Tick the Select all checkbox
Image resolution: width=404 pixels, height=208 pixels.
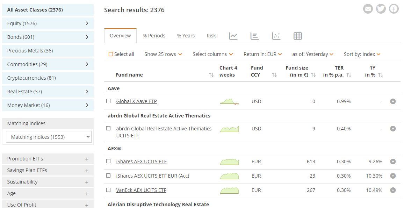click(x=111, y=54)
